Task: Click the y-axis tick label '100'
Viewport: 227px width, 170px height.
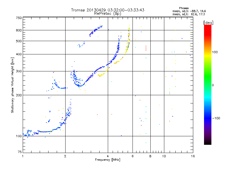Action: pyautogui.click(x=19, y=136)
